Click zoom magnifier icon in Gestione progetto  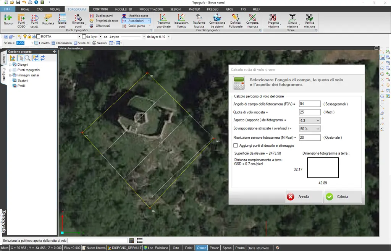[x=27, y=58]
